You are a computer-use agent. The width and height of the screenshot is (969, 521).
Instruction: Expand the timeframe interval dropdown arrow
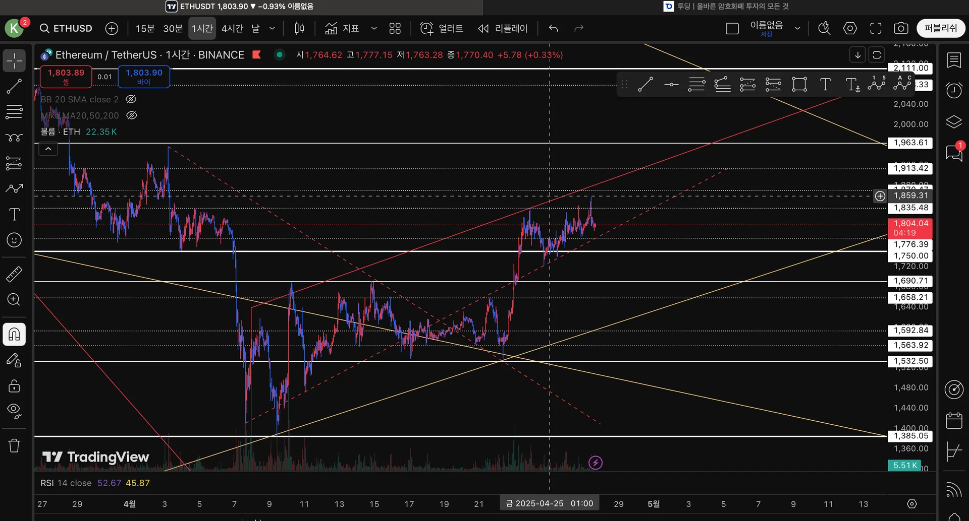coord(272,28)
